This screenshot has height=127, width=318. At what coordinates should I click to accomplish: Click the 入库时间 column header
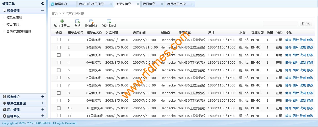[112, 33]
